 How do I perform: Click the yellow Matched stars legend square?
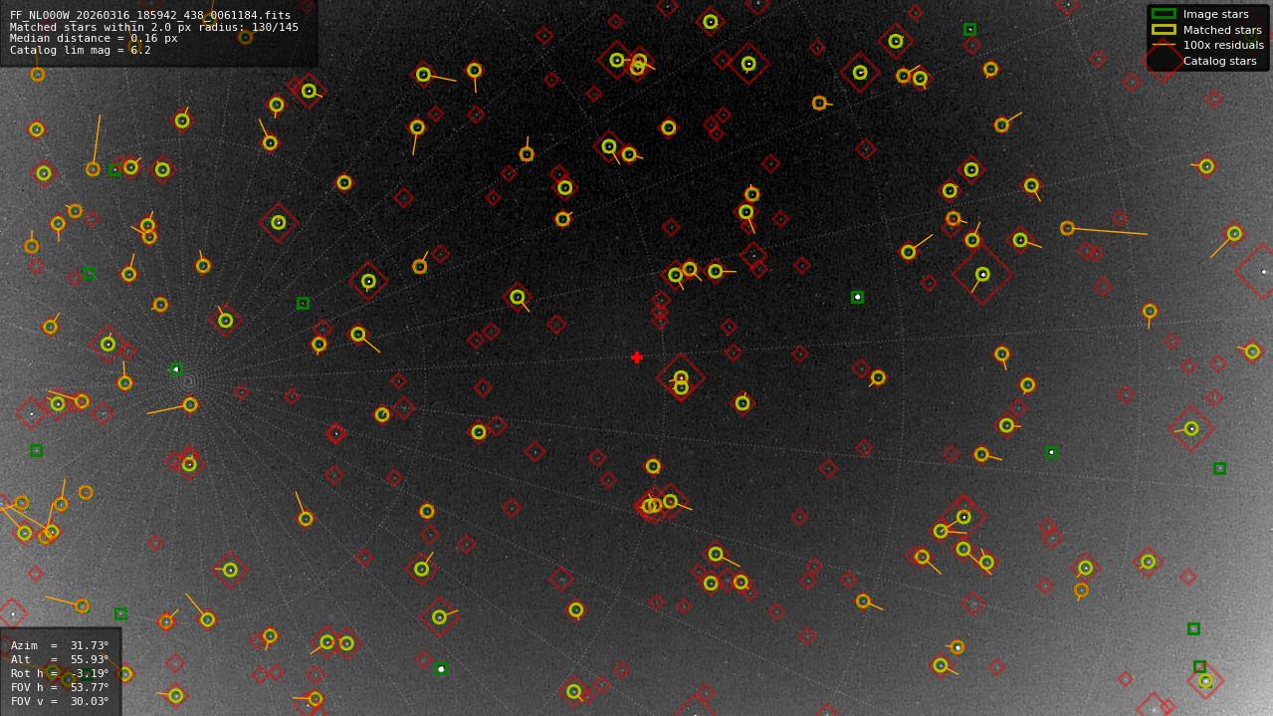[1164, 29]
